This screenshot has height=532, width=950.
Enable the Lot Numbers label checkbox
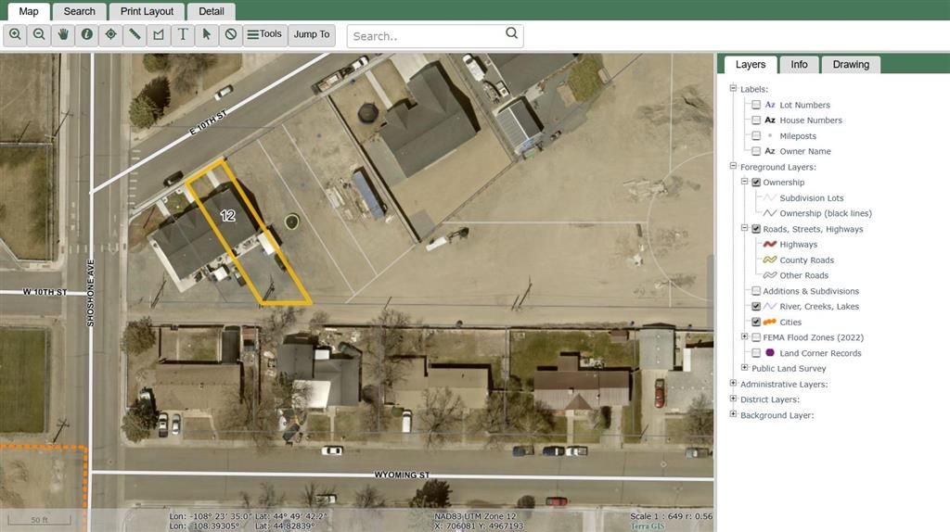pos(756,105)
